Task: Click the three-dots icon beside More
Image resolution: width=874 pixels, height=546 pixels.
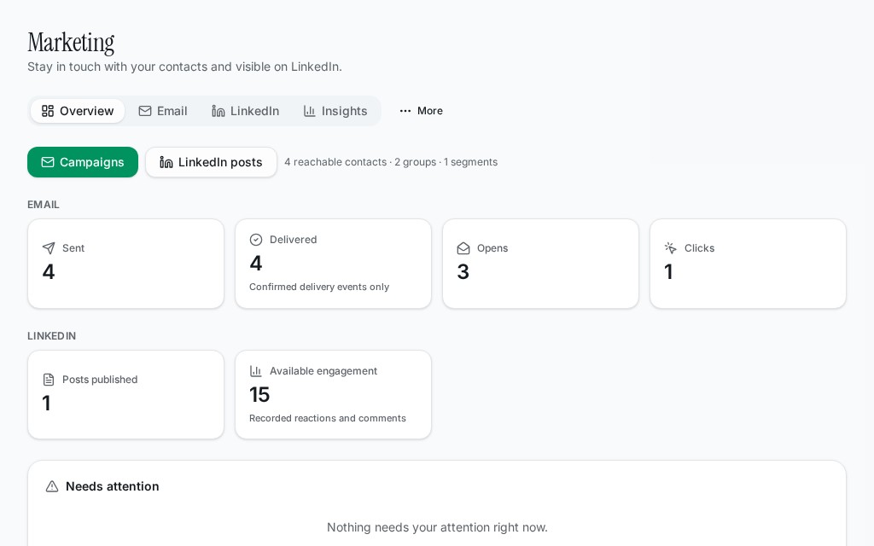Action: (405, 111)
